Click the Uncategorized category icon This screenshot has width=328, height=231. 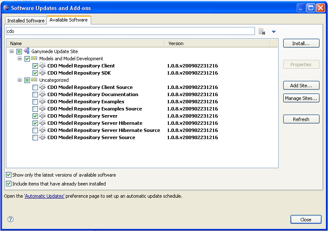pyautogui.click(x=34, y=80)
